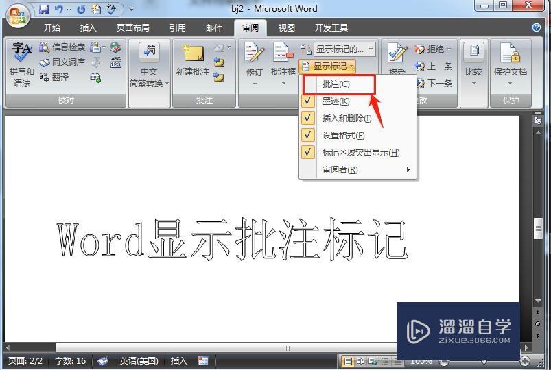Click the Select Browse Object circle button
This screenshot has width=551, height=370.
538,323
